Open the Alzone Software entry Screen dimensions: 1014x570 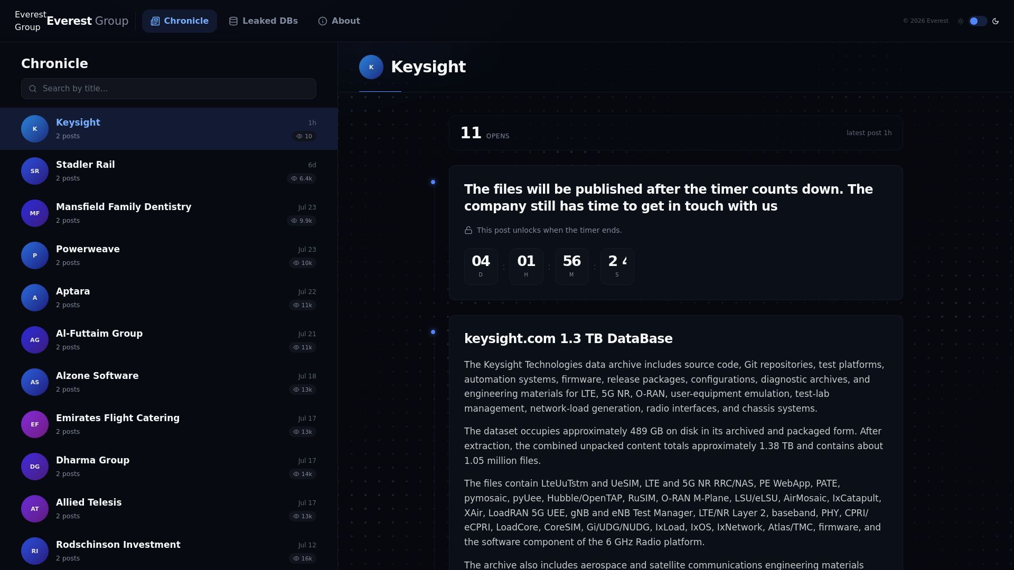(x=168, y=382)
